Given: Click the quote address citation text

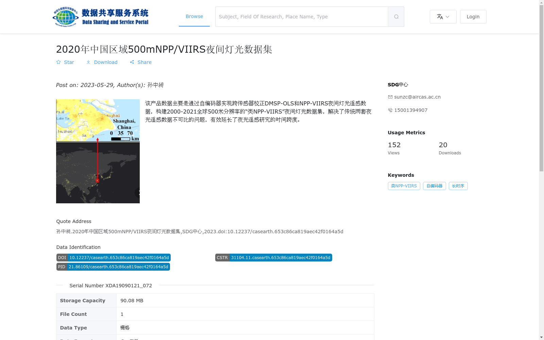Looking at the screenshot, I should tap(200, 232).
